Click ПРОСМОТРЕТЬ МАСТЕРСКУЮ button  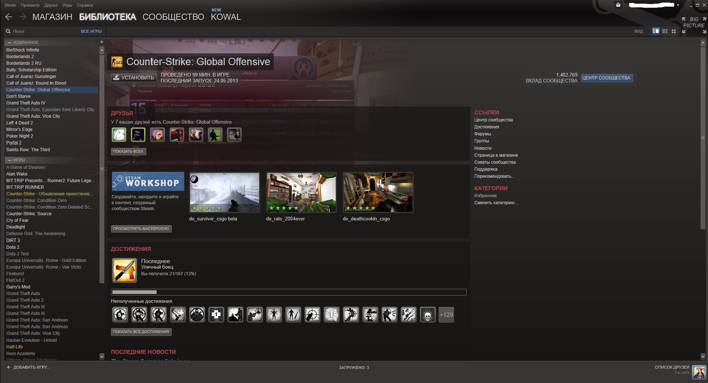(141, 228)
